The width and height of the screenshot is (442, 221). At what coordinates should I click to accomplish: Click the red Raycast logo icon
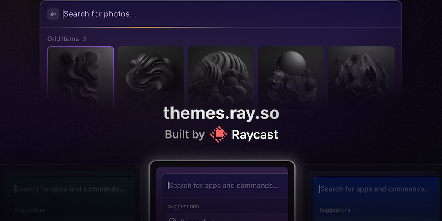(218, 134)
